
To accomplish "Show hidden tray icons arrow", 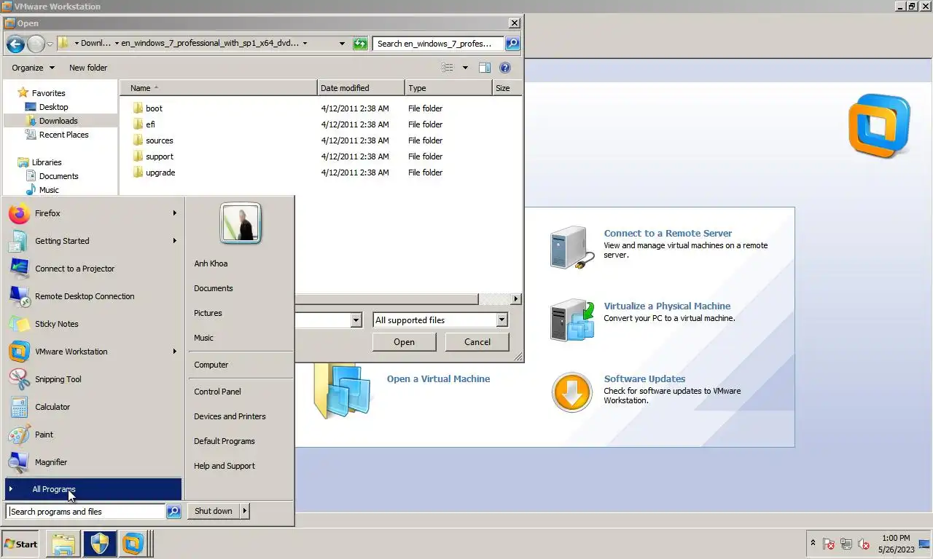I will [x=813, y=543].
